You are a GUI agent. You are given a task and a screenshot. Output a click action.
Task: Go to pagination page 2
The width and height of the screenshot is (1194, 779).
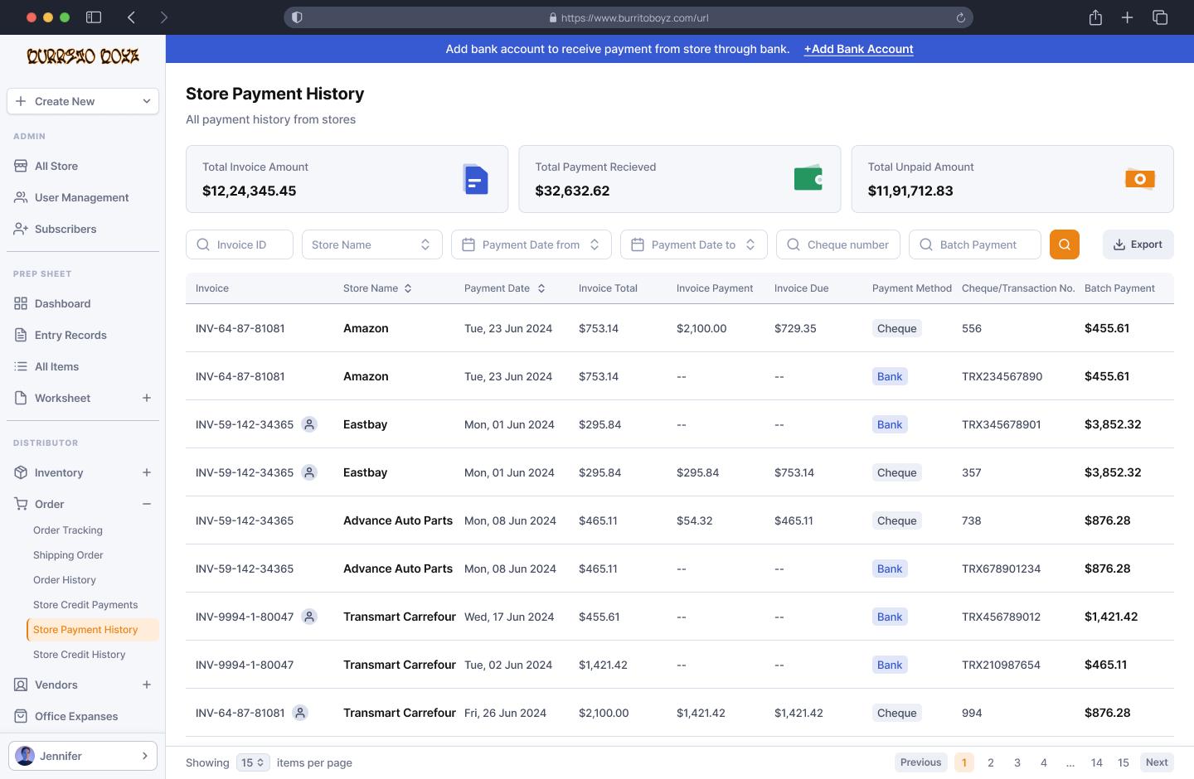[991, 762]
